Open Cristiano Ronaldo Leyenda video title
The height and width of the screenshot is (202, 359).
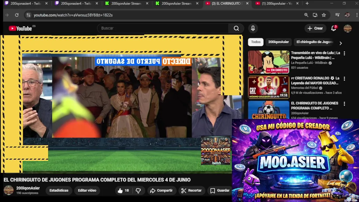click(316, 81)
